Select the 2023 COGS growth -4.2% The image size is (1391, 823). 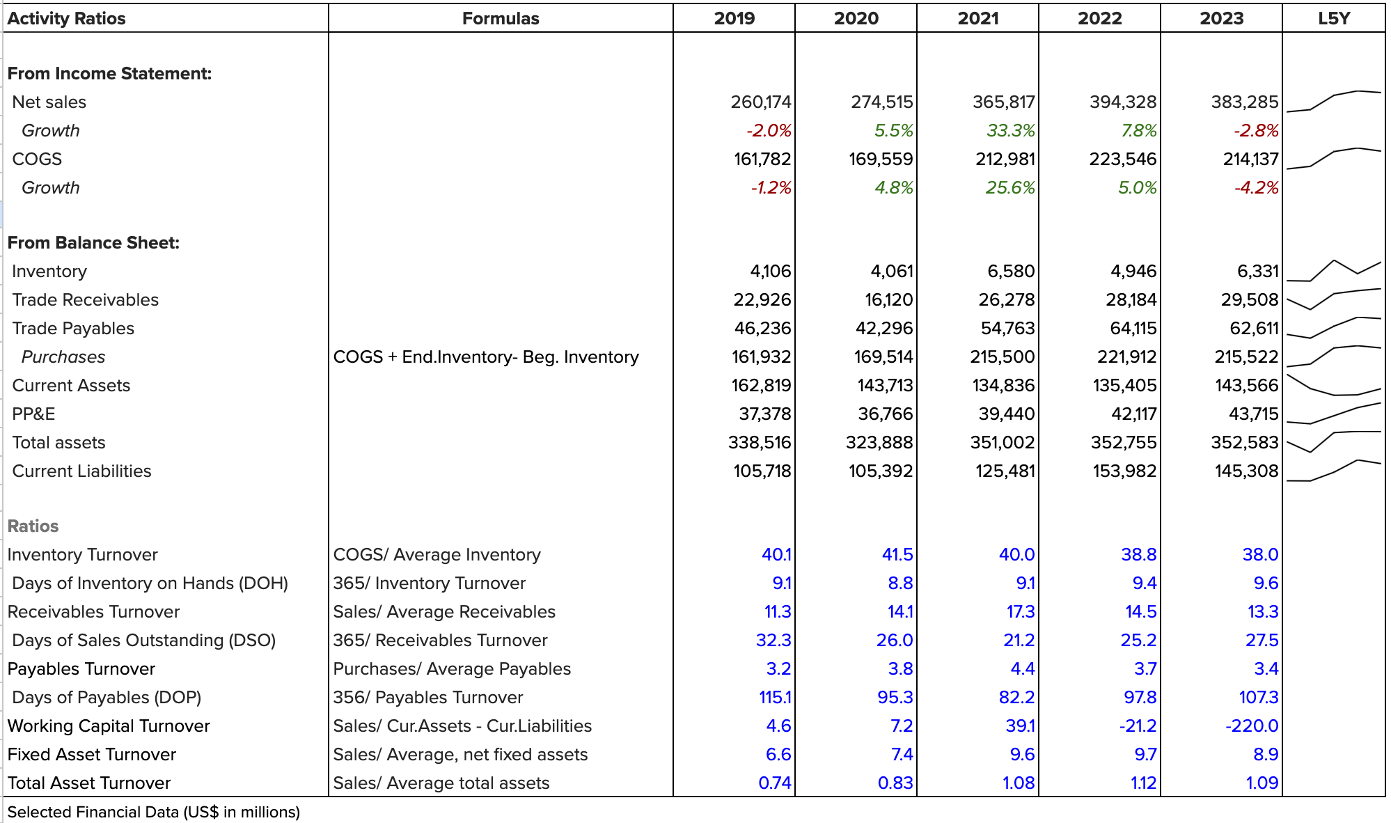pos(1256,188)
